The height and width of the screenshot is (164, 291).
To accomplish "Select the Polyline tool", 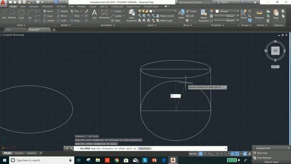I will 12,14.
